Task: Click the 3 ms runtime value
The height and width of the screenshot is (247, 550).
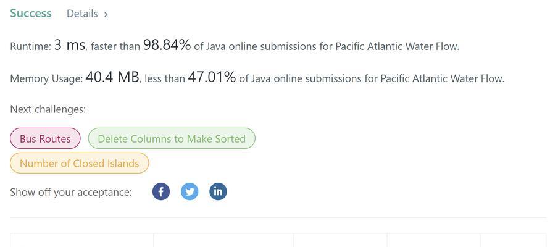Action: point(70,45)
